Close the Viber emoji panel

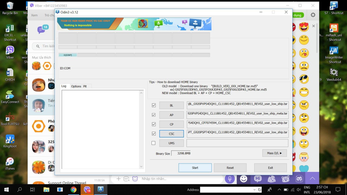(314, 26)
